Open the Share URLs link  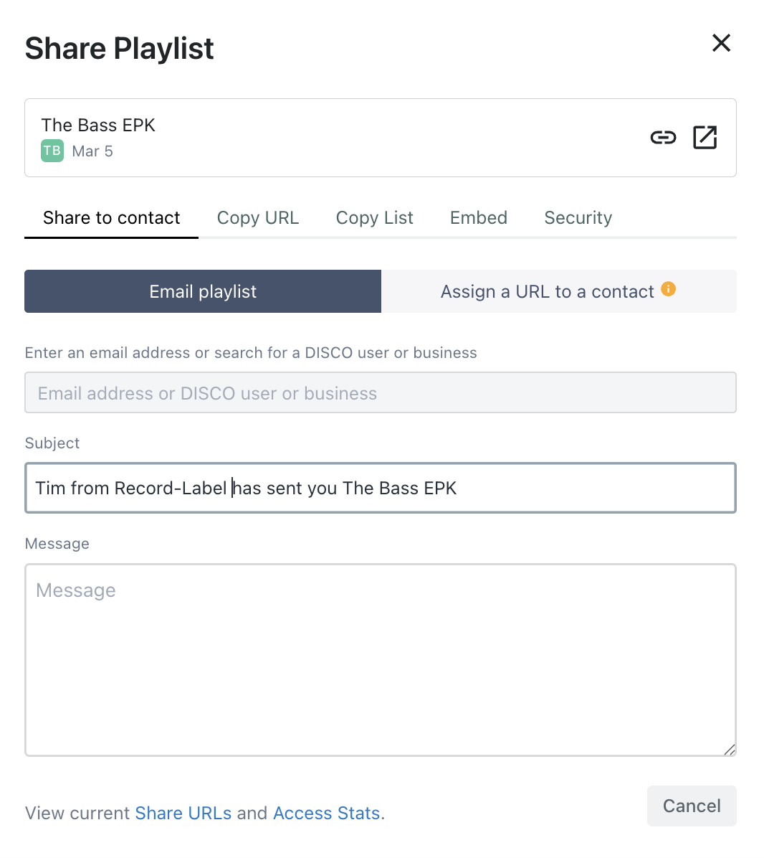click(x=183, y=813)
